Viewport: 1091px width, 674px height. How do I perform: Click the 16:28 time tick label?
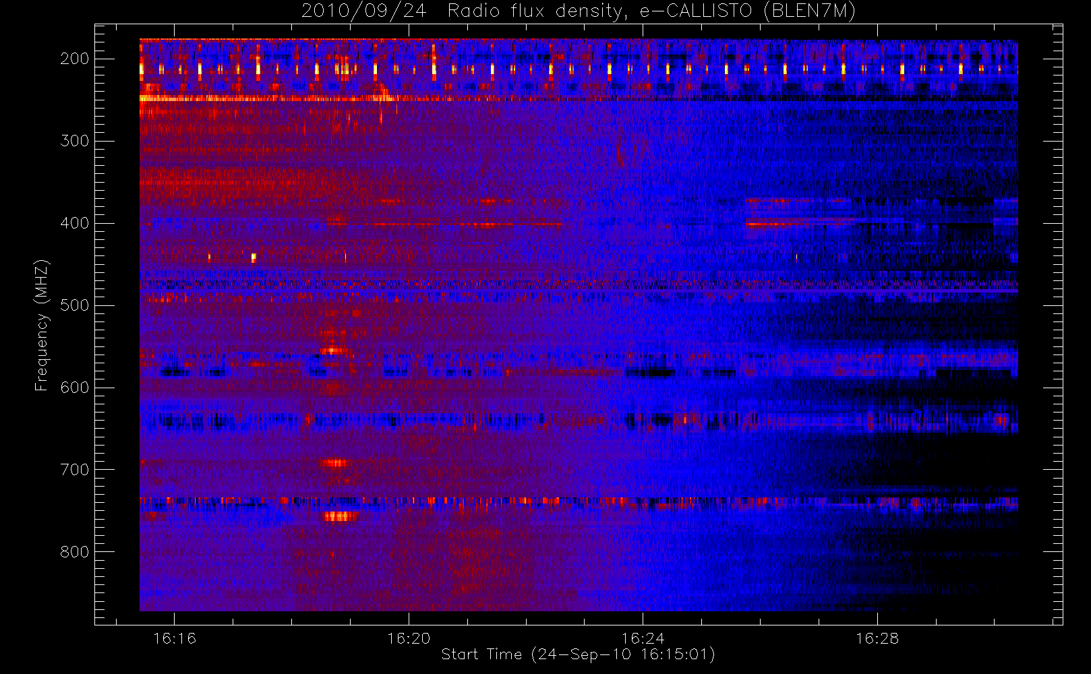(877, 638)
